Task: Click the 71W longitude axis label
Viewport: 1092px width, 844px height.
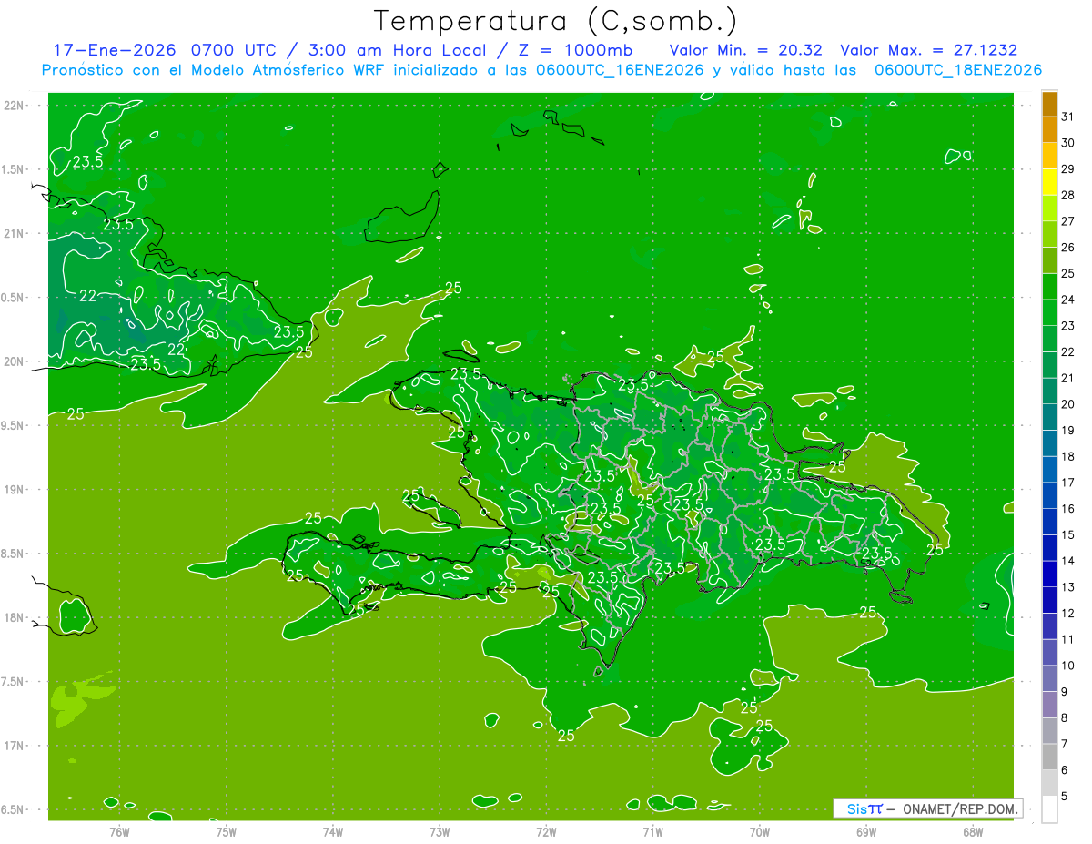Action: pyautogui.click(x=652, y=831)
